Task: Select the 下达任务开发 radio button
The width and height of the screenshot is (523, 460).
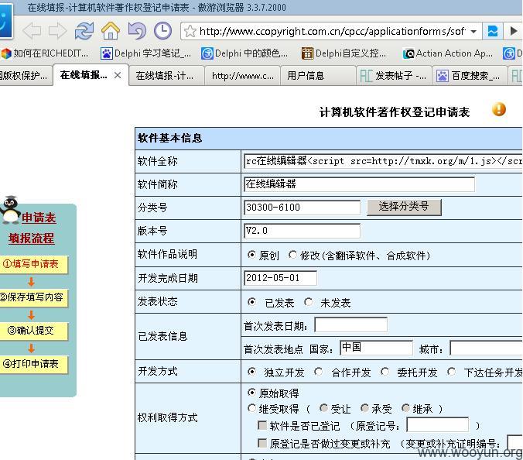Action: [x=451, y=372]
